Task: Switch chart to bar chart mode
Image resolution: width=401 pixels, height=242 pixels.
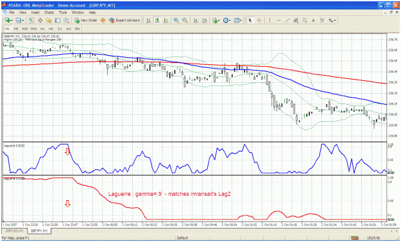Action: [x=148, y=21]
